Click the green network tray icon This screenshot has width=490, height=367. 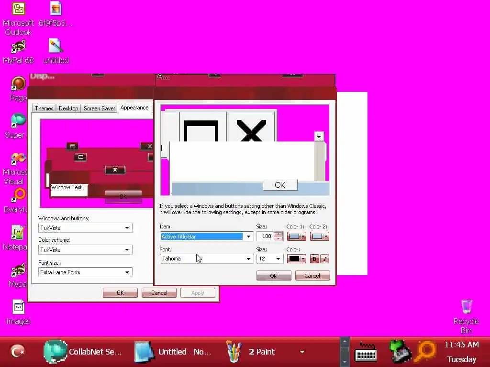point(401,352)
